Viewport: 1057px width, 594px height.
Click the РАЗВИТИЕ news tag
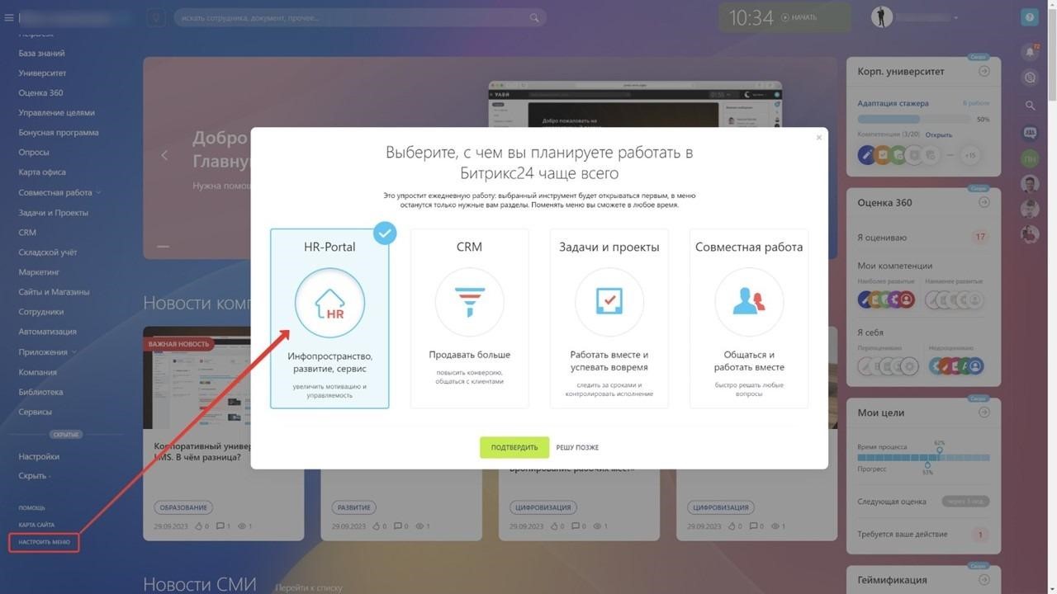[354, 507]
